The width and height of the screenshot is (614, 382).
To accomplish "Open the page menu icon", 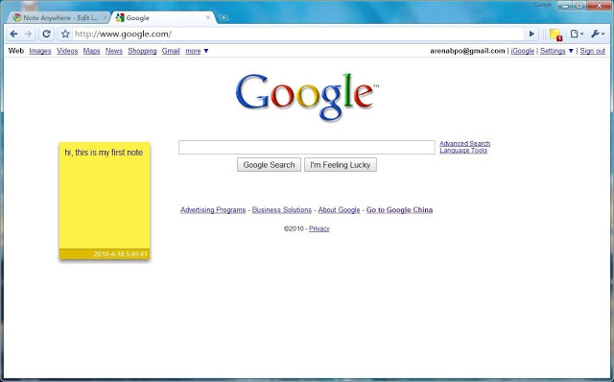I will coord(577,35).
